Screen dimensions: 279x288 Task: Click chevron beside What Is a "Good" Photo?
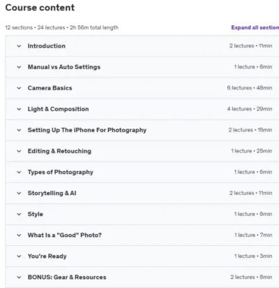pos(19,236)
